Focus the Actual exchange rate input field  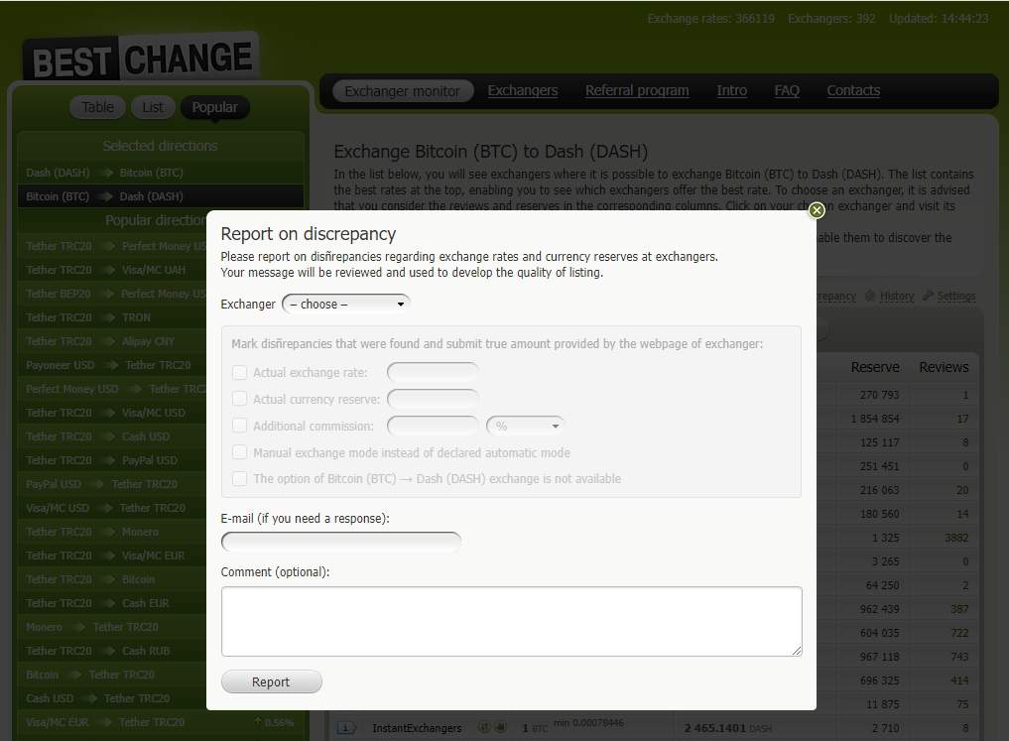pos(434,372)
